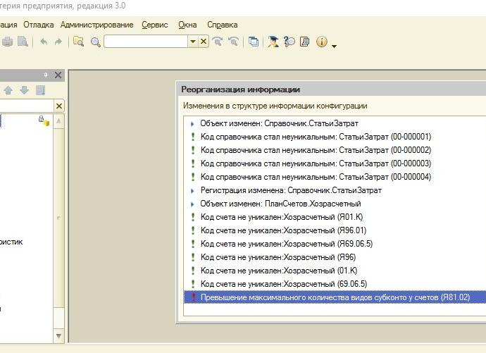Click the left panel scrollbar down arrow
This screenshot has height=353, width=486.
pyautogui.click(x=58, y=335)
